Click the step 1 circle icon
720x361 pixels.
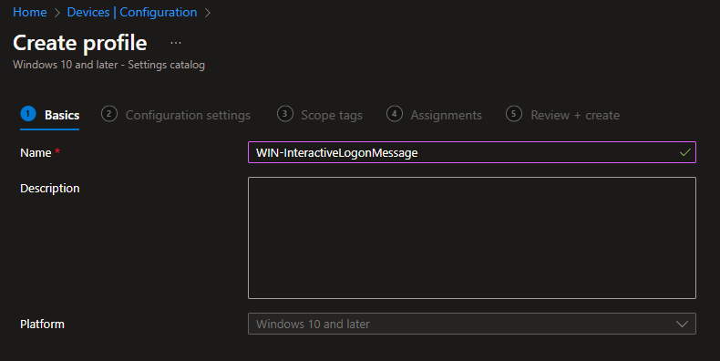pos(28,113)
